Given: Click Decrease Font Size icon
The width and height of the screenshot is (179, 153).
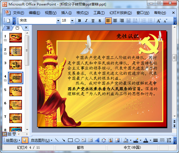Looking at the screenshot, I should coord(165,21).
